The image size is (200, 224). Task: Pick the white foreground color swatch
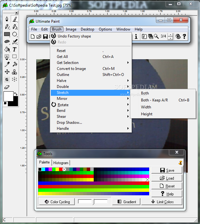click(8, 96)
